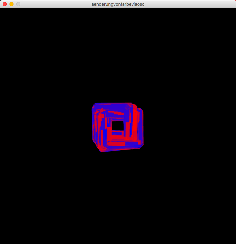Click the black square hole inside the cube
This screenshot has width=236, height=244.
coord(117,126)
